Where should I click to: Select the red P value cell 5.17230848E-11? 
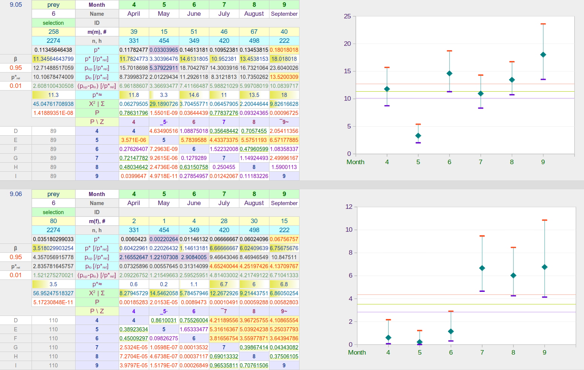click(x=53, y=302)
